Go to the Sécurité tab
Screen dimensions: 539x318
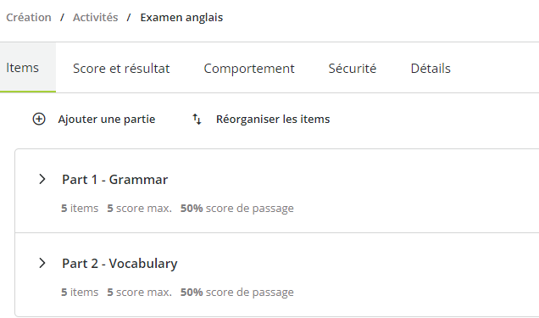pos(353,69)
